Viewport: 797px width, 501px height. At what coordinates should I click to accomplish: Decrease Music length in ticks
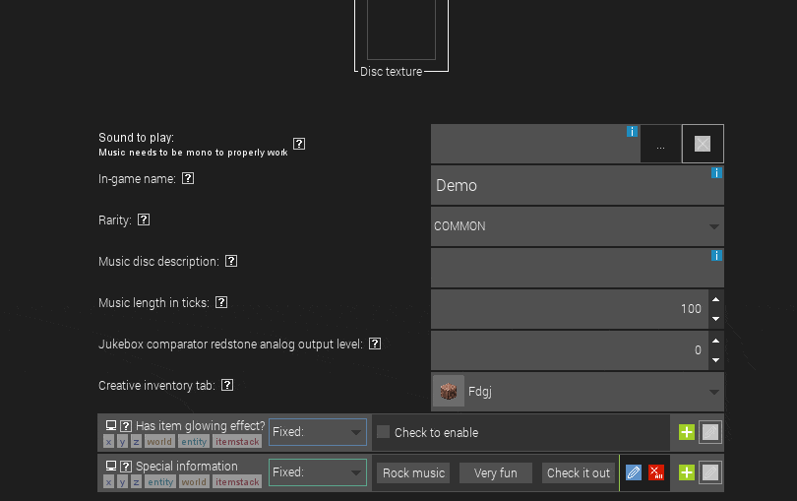pyautogui.click(x=715, y=319)
